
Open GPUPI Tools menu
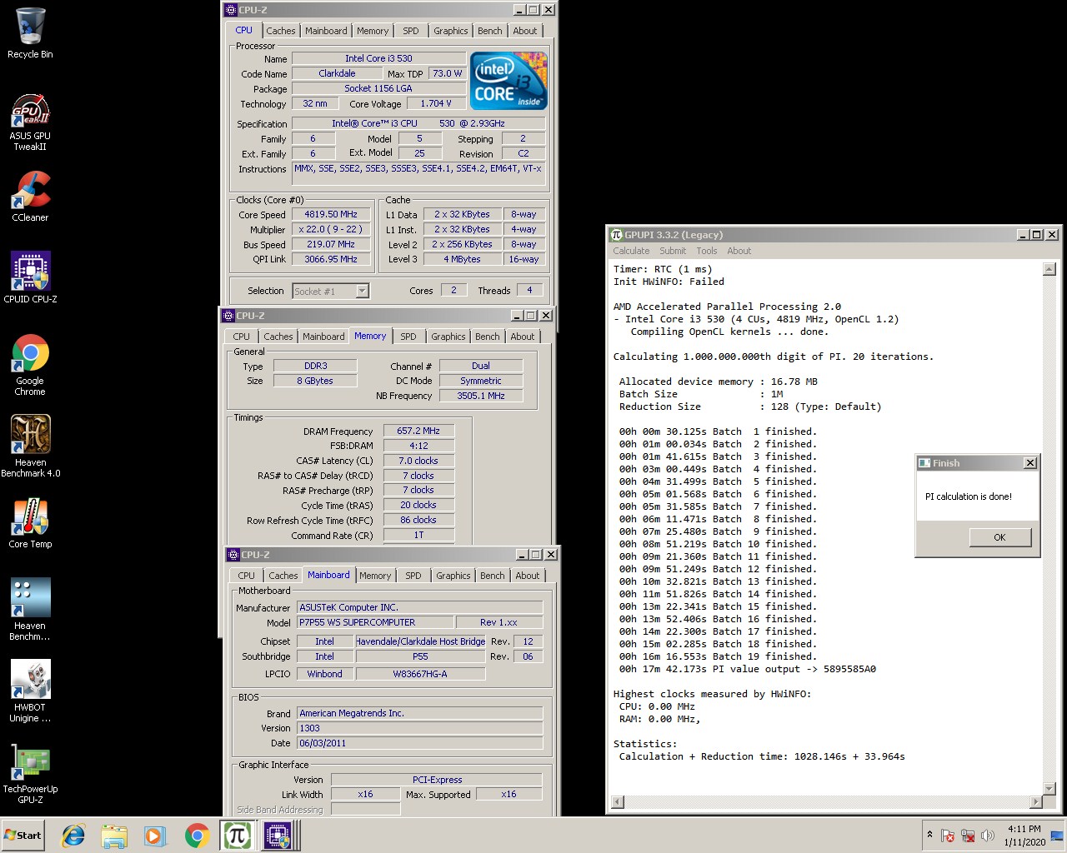[x=707, y=251]
